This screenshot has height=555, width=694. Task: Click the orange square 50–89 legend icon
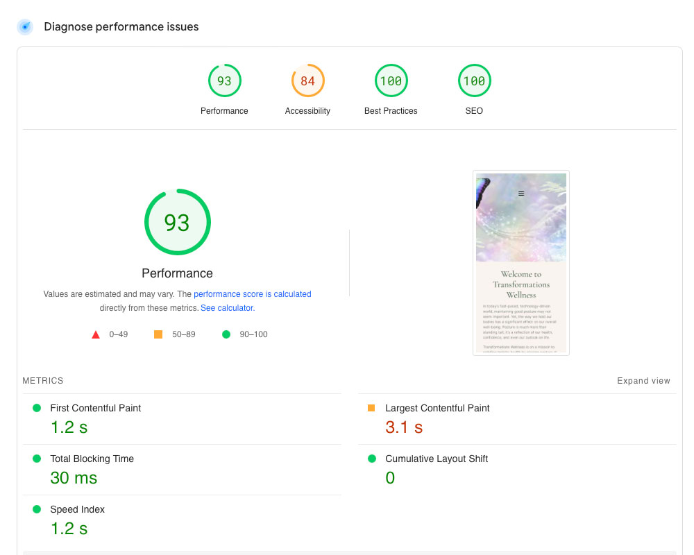(158, 334)
